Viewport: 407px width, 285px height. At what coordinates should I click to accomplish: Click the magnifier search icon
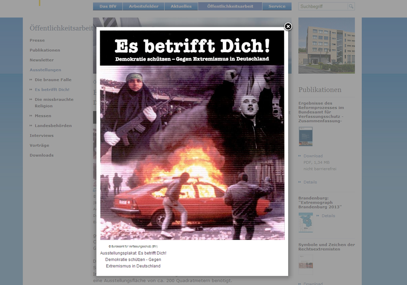tap(351, 7)
